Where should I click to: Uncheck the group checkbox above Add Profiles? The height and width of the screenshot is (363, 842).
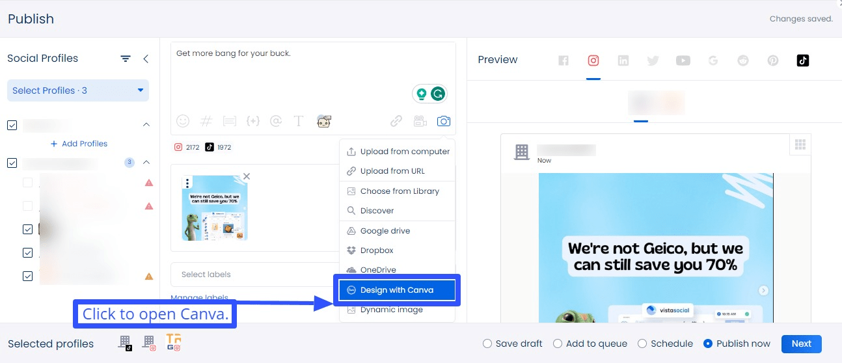12,125
